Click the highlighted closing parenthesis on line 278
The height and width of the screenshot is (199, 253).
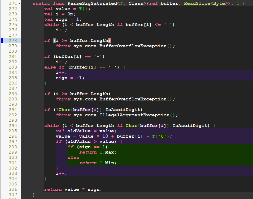point(110,41)
